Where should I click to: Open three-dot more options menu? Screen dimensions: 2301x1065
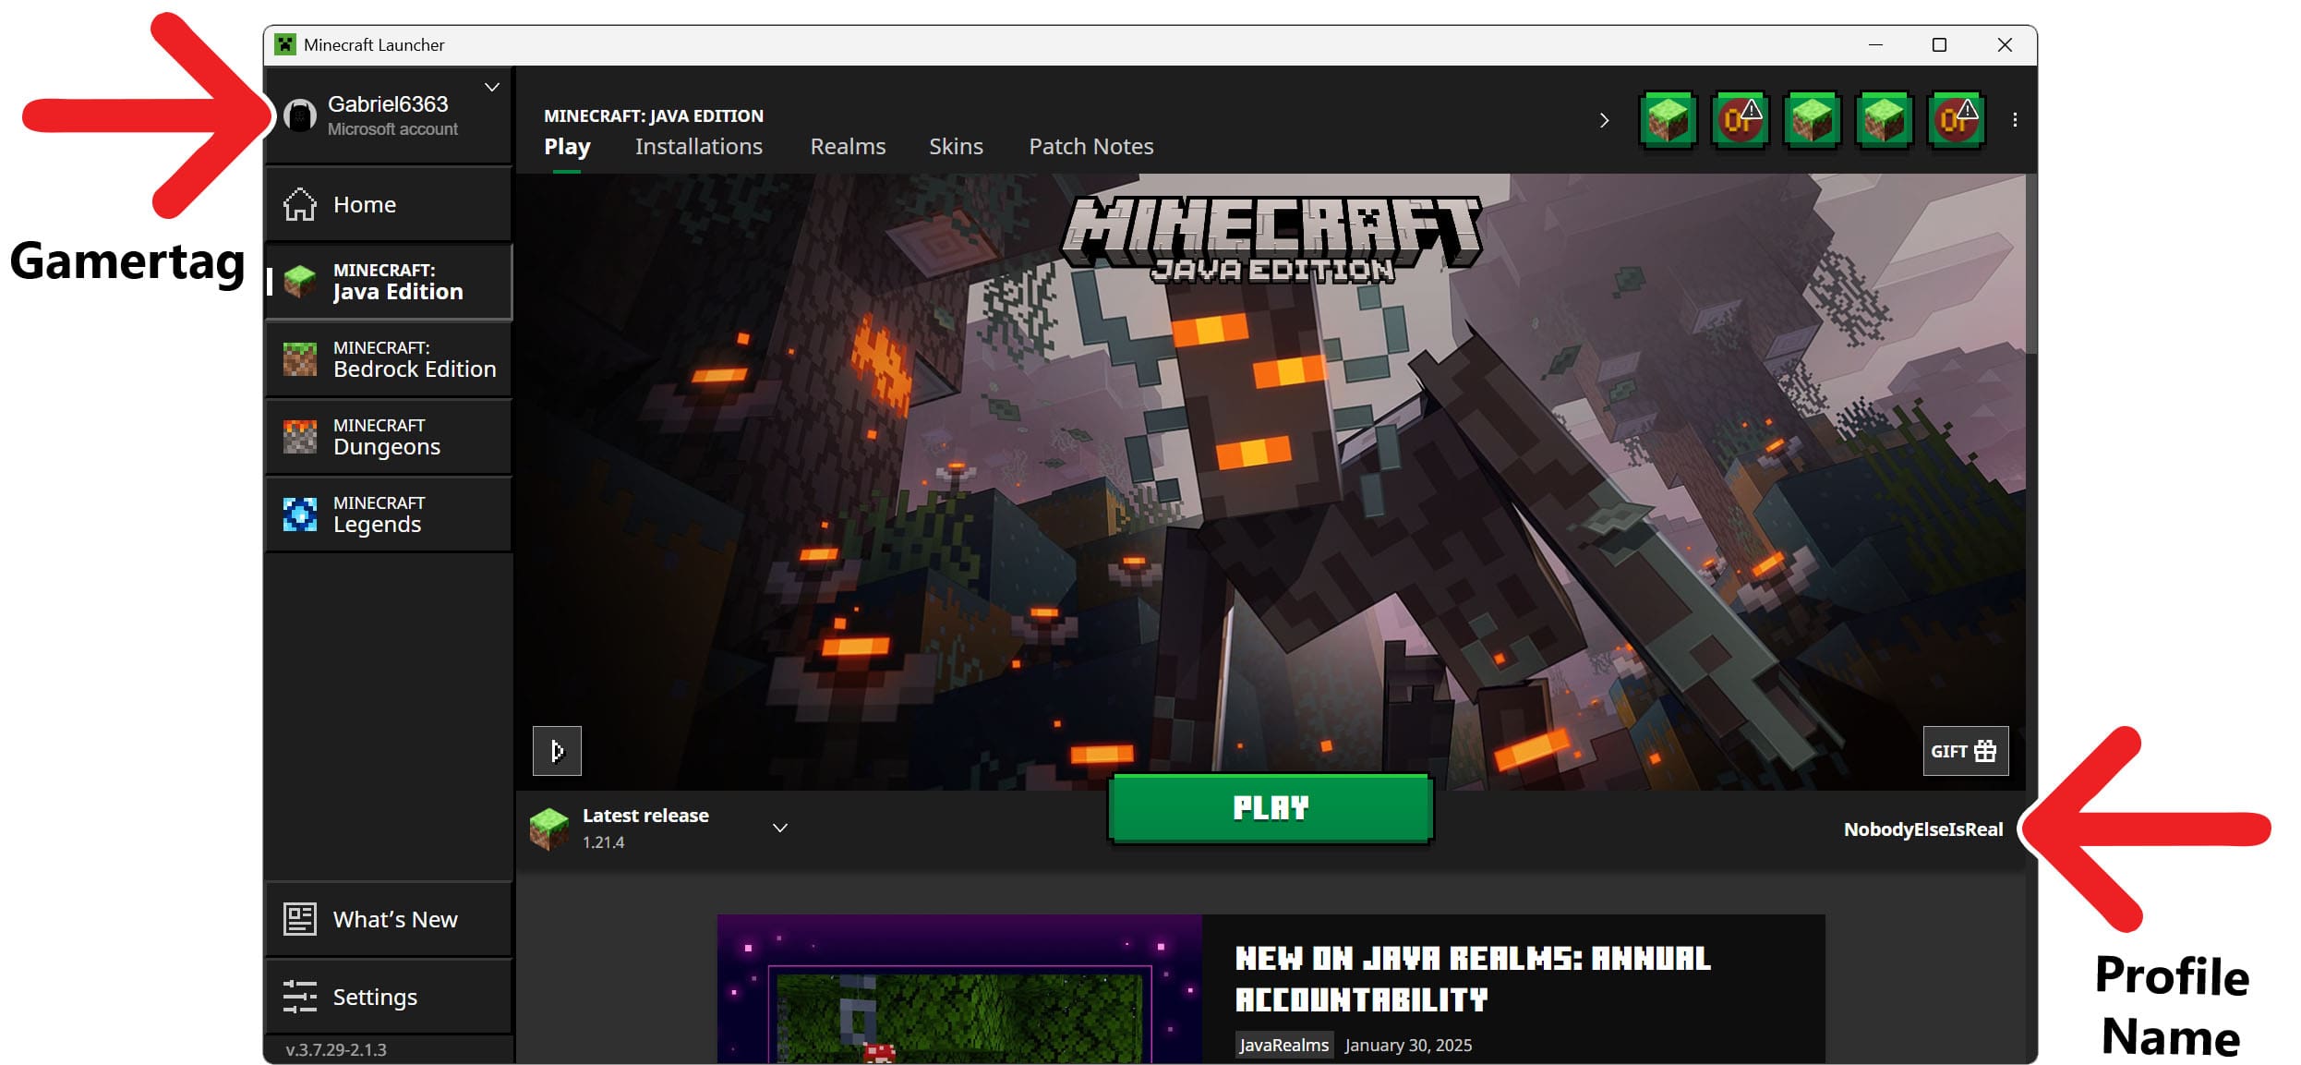(2015, 120)
